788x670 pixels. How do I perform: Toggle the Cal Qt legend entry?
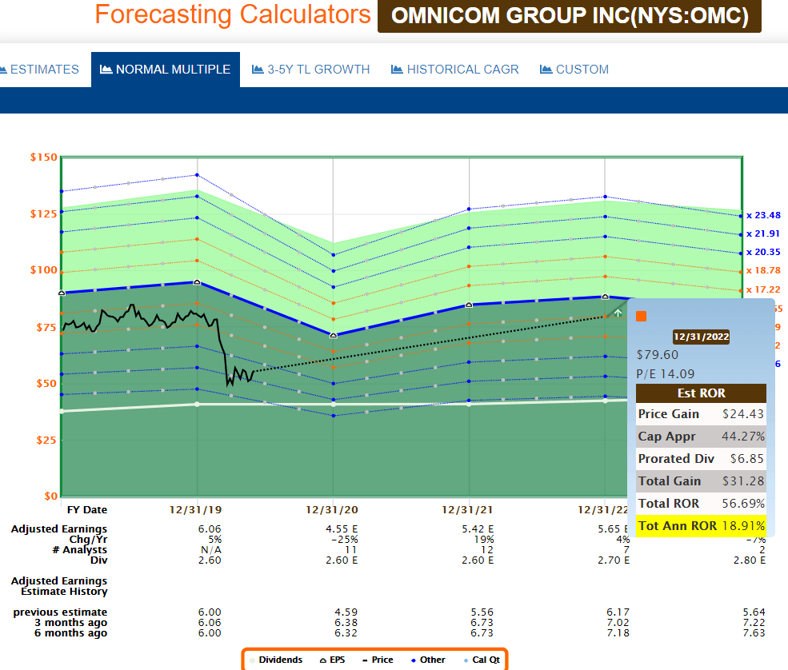482,660
